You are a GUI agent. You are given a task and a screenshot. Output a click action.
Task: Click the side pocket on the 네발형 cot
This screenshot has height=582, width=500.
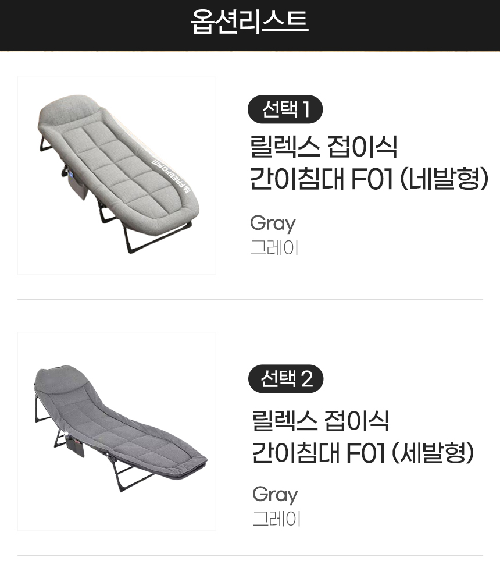(x=77, y=186)
